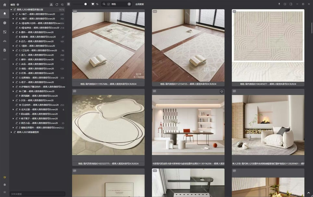Open the Home icon in left sidebar

point(5,5)
